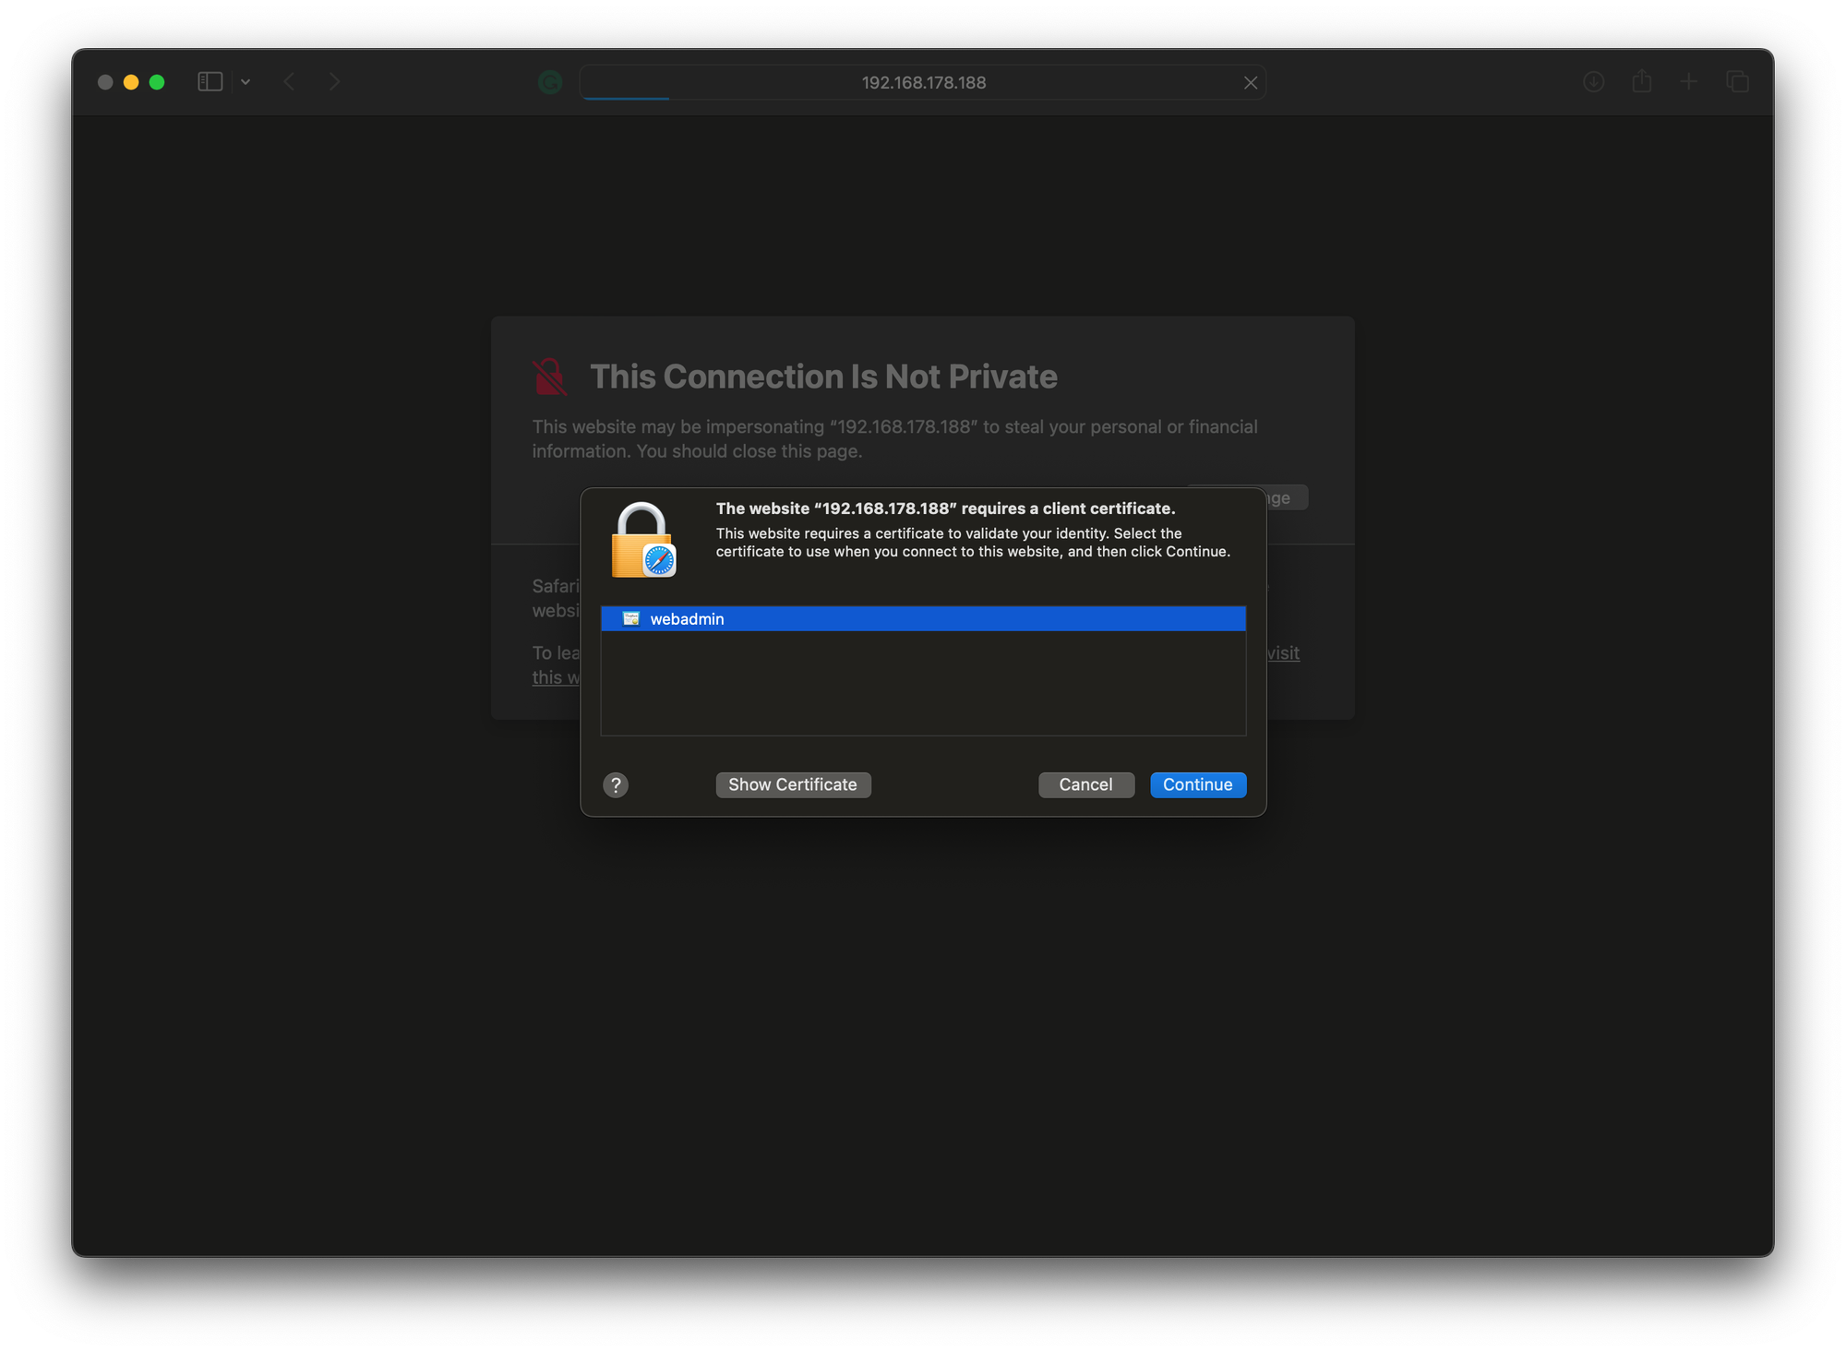Viewport: 1846px width, 1352px height.
Task: Click the sidebar toggle icon
Action: pyautogui.click(x=210, y=82)
